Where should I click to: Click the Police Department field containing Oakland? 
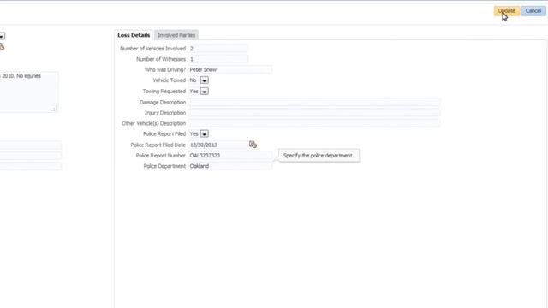[x=230, y=166]
